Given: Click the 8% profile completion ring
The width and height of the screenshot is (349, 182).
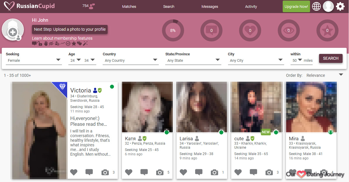Looking at the screenshot, I should point(173,30).
